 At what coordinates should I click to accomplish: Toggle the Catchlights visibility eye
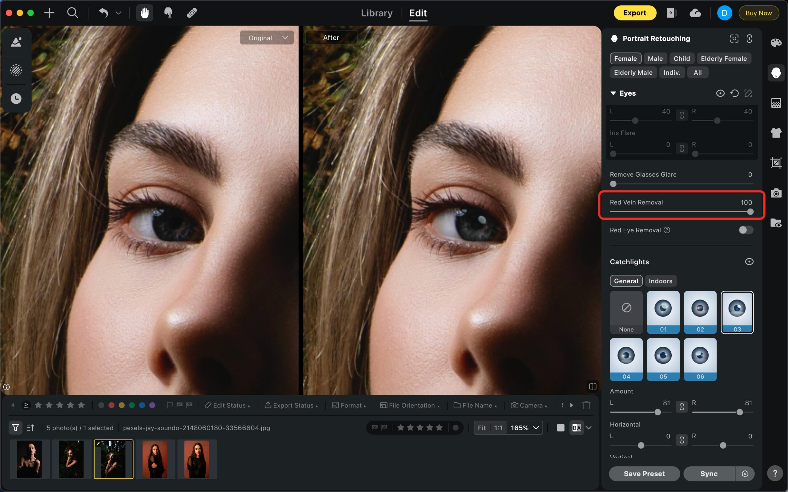(749, 262)
